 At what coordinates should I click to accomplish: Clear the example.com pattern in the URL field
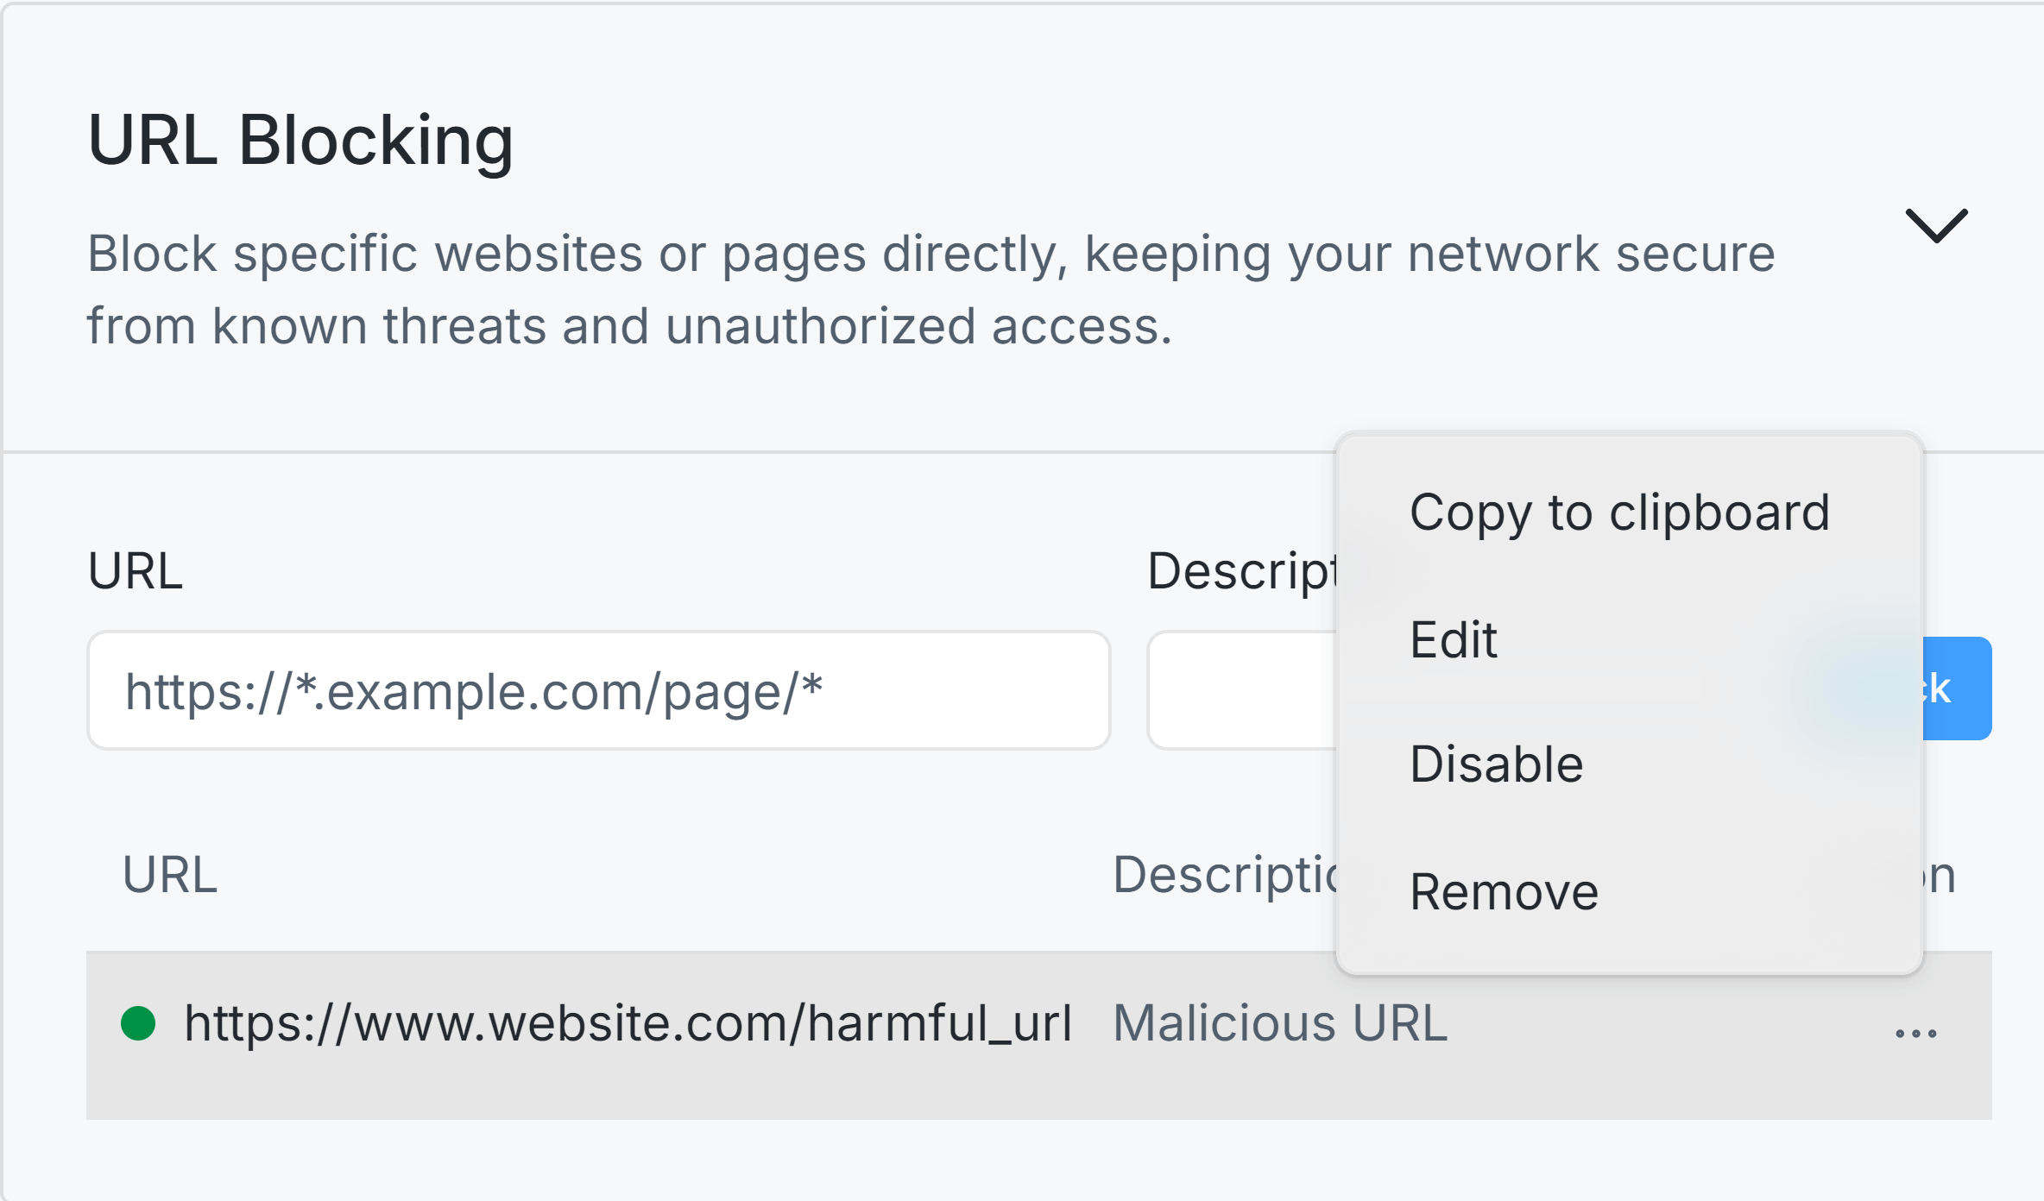coord(597,689)
